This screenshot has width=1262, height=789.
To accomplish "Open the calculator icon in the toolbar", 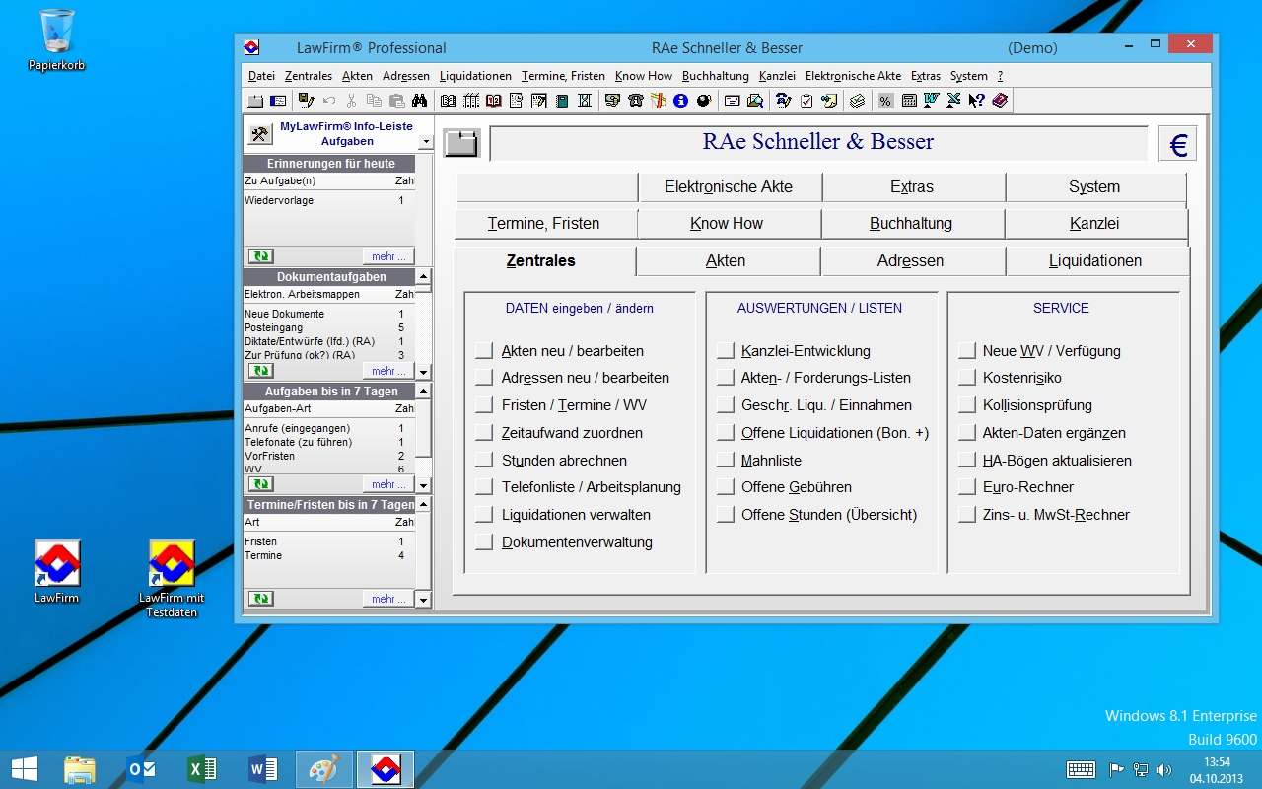I will tap(909, 101).
